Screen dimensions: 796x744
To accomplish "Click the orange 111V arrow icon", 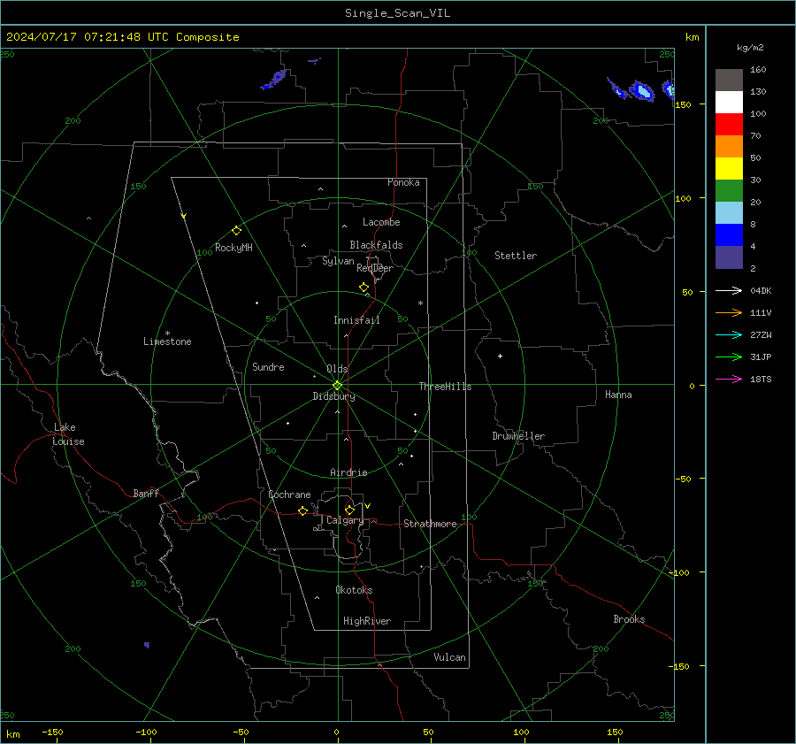I will click(x=729, y=313).
